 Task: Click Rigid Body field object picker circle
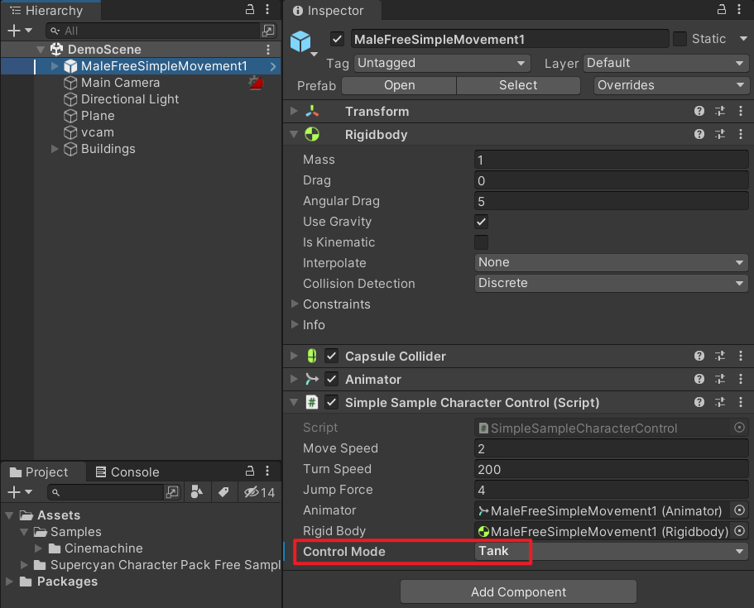(740, 530)
